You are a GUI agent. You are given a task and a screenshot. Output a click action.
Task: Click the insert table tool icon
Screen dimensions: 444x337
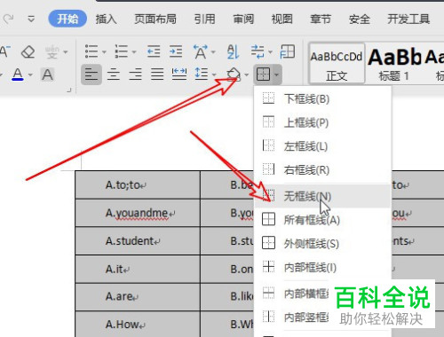click(x=287, y=51)
